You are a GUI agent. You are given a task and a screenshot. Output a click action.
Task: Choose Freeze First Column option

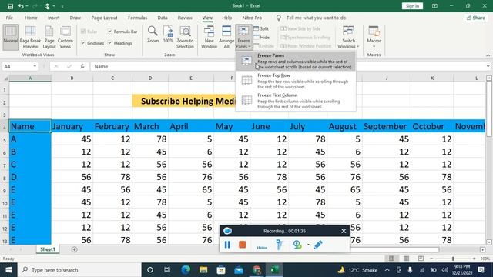(296, 101)
